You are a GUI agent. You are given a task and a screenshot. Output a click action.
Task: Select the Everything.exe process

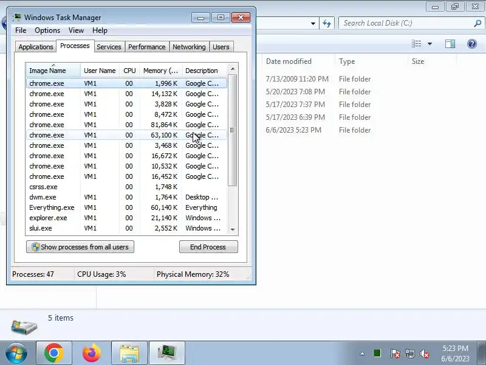coord(126,207)
